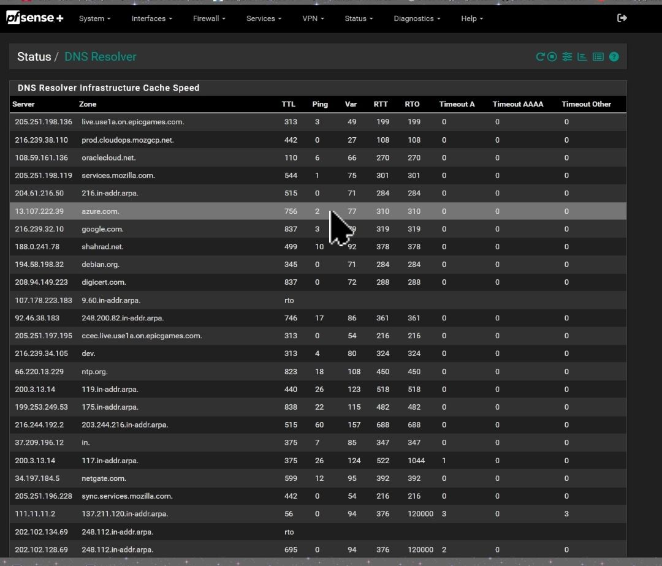Open the System menu
This screenshot has width=662, height=566.
tap(94, 18)
